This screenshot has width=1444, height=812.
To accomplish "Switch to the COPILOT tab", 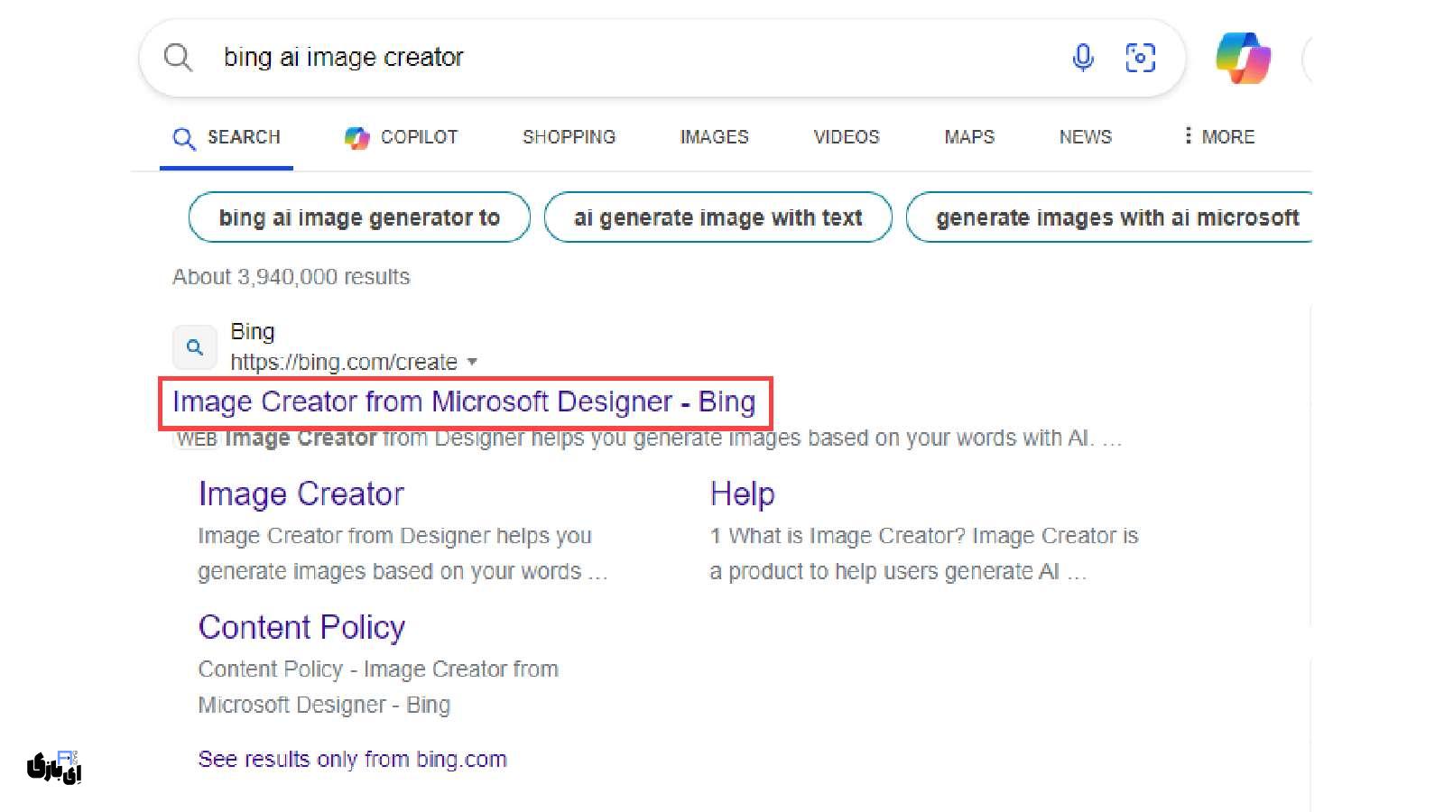I will [402, 137].
